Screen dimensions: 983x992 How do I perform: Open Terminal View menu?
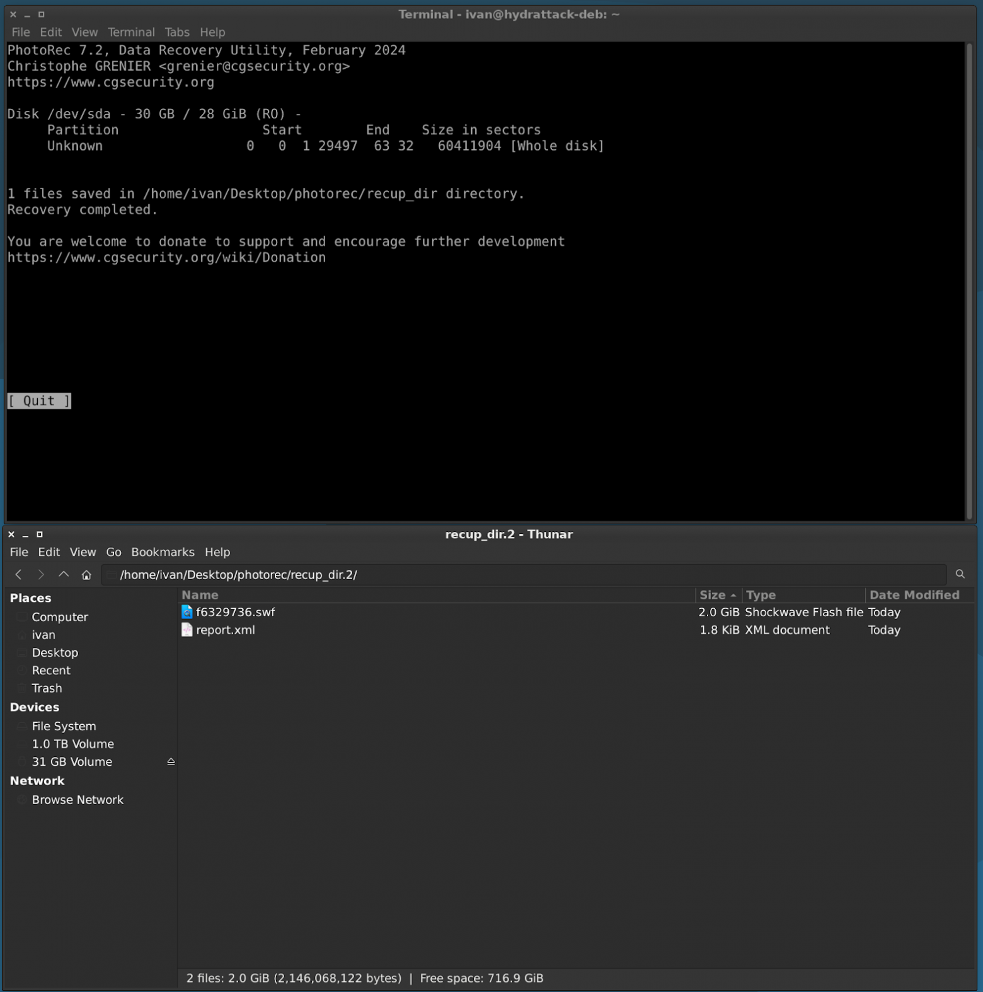tap(84, 32)
